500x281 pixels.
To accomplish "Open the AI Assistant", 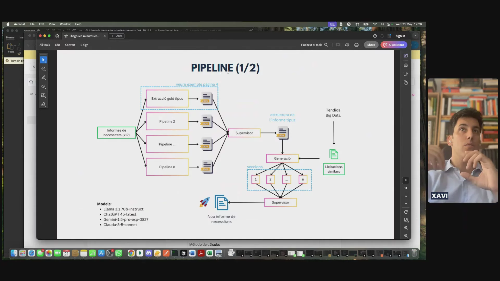I will (x=393, y=45).
